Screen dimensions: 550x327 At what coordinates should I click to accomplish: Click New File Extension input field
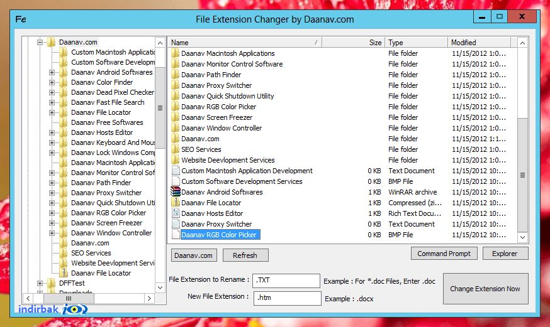tap(287, 298)
